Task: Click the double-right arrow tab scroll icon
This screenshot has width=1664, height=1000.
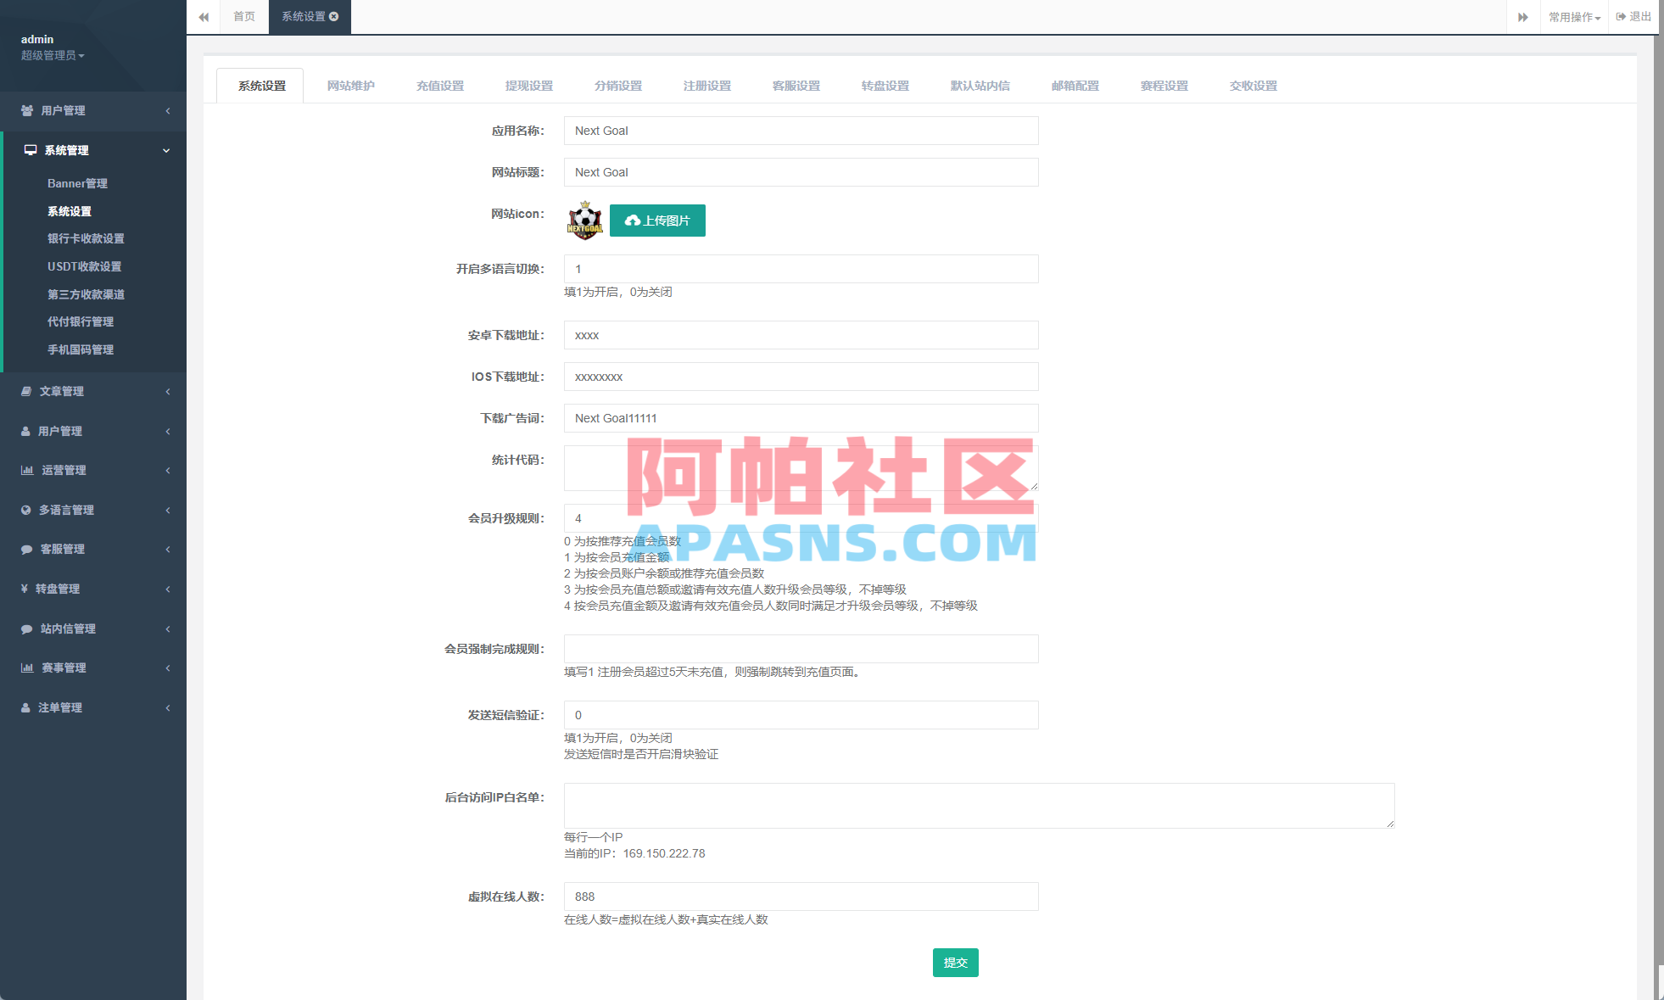Action: pyautogui.click(x=1523, y=17)
